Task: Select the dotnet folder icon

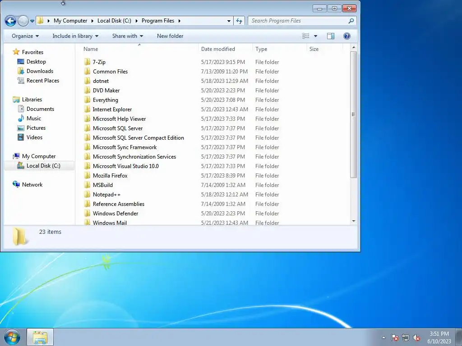Action: [x=87, y=81]
